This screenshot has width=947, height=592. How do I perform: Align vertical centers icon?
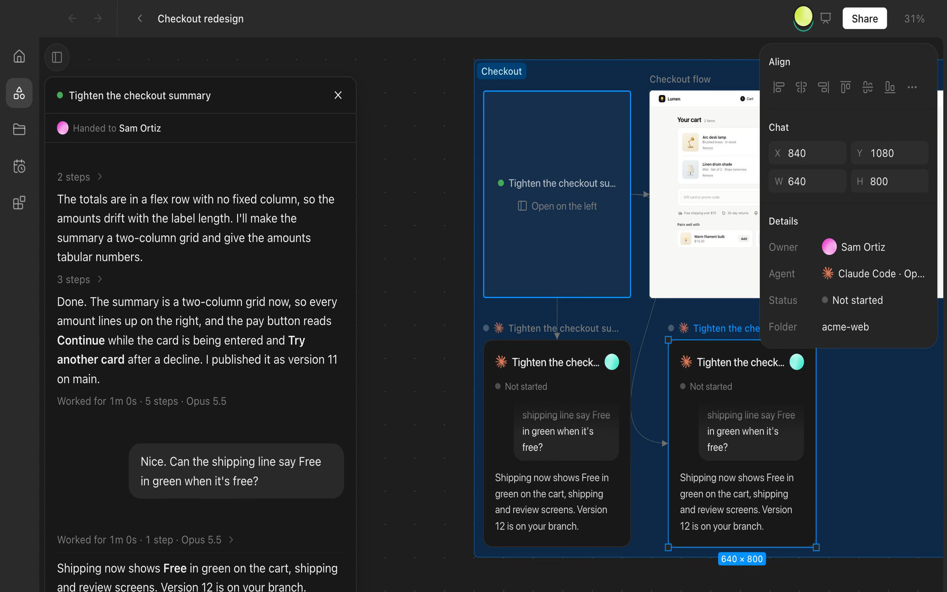(868, 87)
